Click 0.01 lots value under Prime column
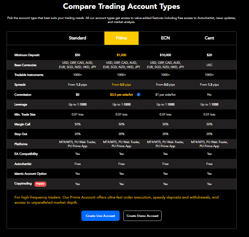The image size is (249, 237). [x=122, y=114]
